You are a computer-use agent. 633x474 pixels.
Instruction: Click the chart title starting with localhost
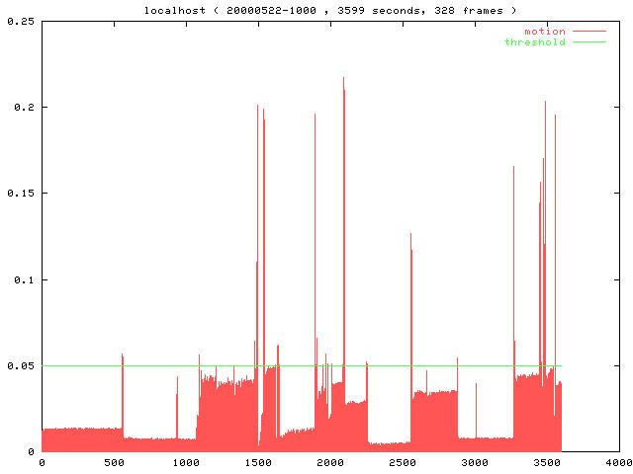(x=324, y=10)
